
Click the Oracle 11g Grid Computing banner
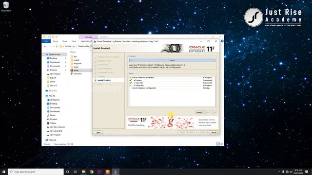(172, 122)
